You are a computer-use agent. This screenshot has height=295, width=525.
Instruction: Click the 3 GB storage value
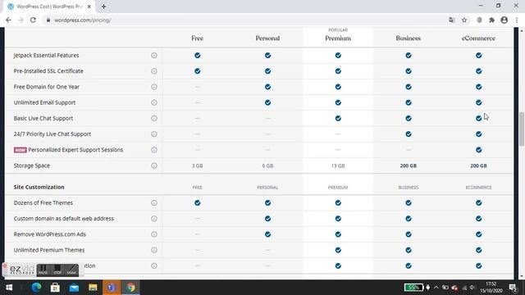[x=197, y=166]
